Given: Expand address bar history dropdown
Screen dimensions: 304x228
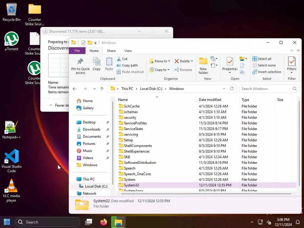Looking at the screenshot, I should click(x=224, y=88).
